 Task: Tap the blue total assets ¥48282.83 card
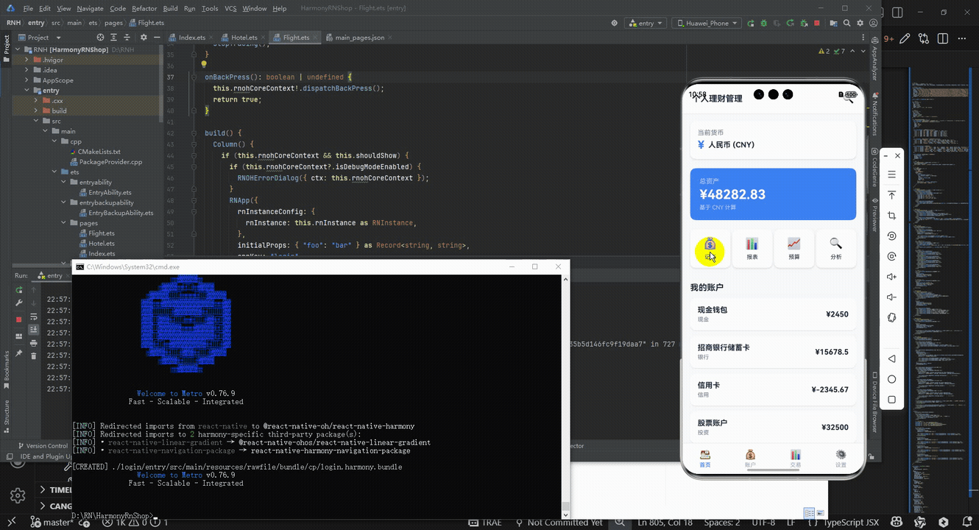[x=773, y=194]
